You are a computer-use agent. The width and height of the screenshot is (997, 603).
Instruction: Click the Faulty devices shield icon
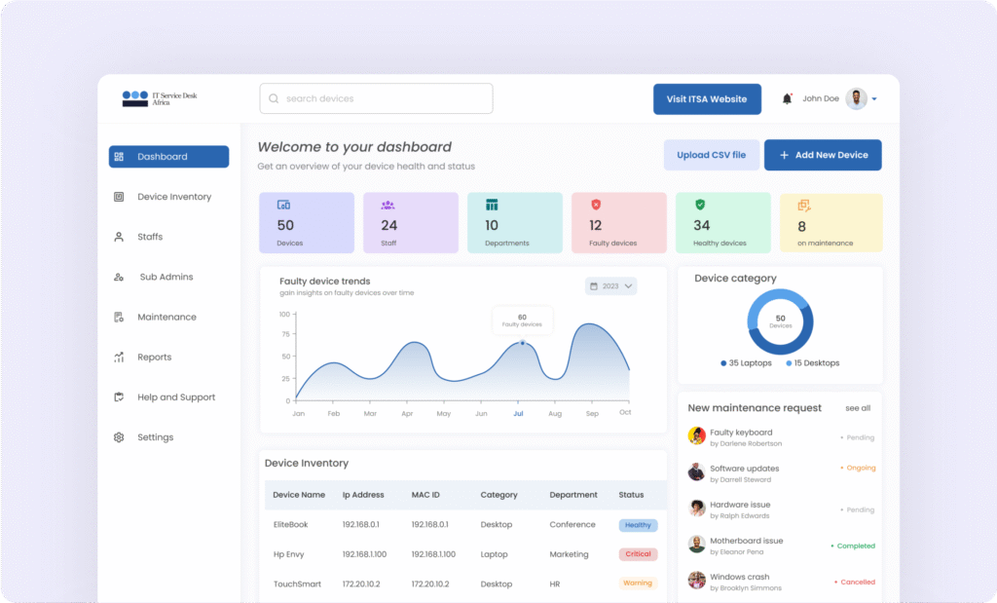(x=596, y=205)
